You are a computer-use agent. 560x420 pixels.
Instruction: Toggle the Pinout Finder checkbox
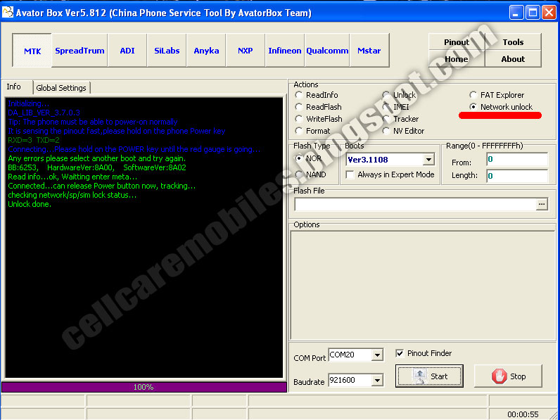(x=400, y=353)
